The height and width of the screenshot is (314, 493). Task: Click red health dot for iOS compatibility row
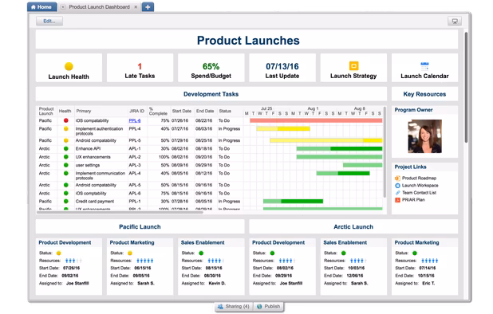65,120
